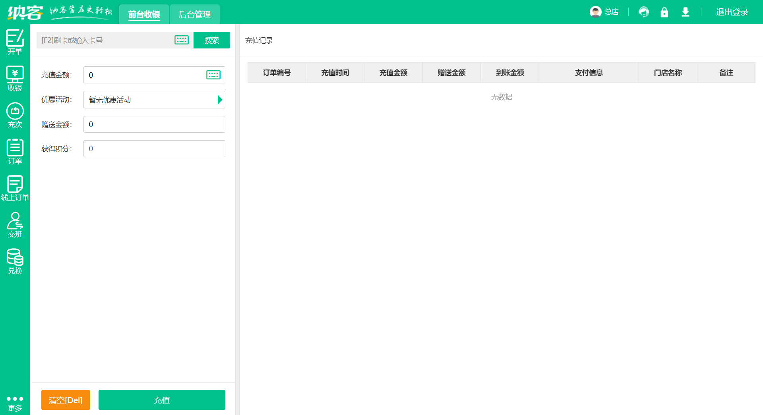Screen dimensions: 763x415
Task: Click the customer service headset icon
Action: 644,12
